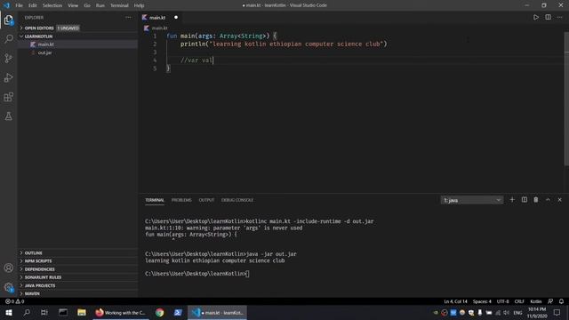Switch to the Output panel tab
The height and width of the screenshot is (320, 569).
click(x=206, y=200)
